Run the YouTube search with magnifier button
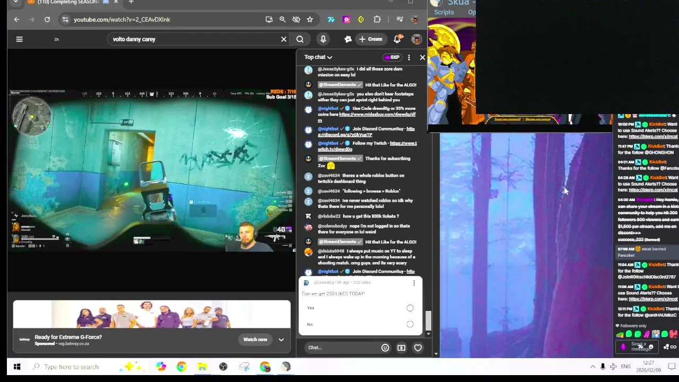The width and height of the screenshot is (679, 382). pyautogui.click(x=300, y=39)
